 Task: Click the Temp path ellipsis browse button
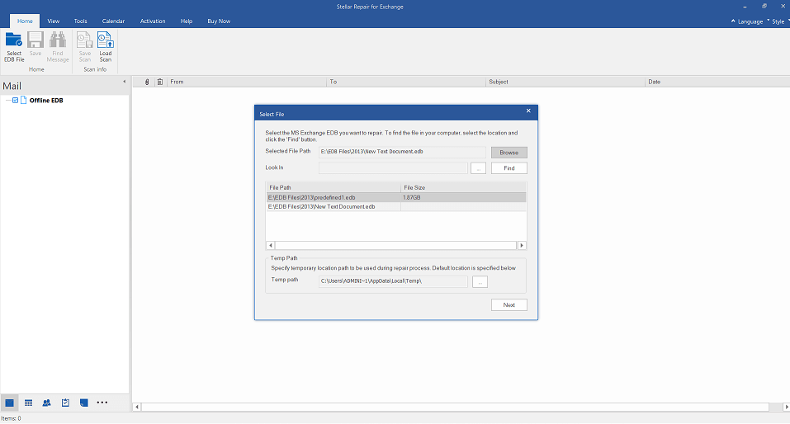coord(480,282)
